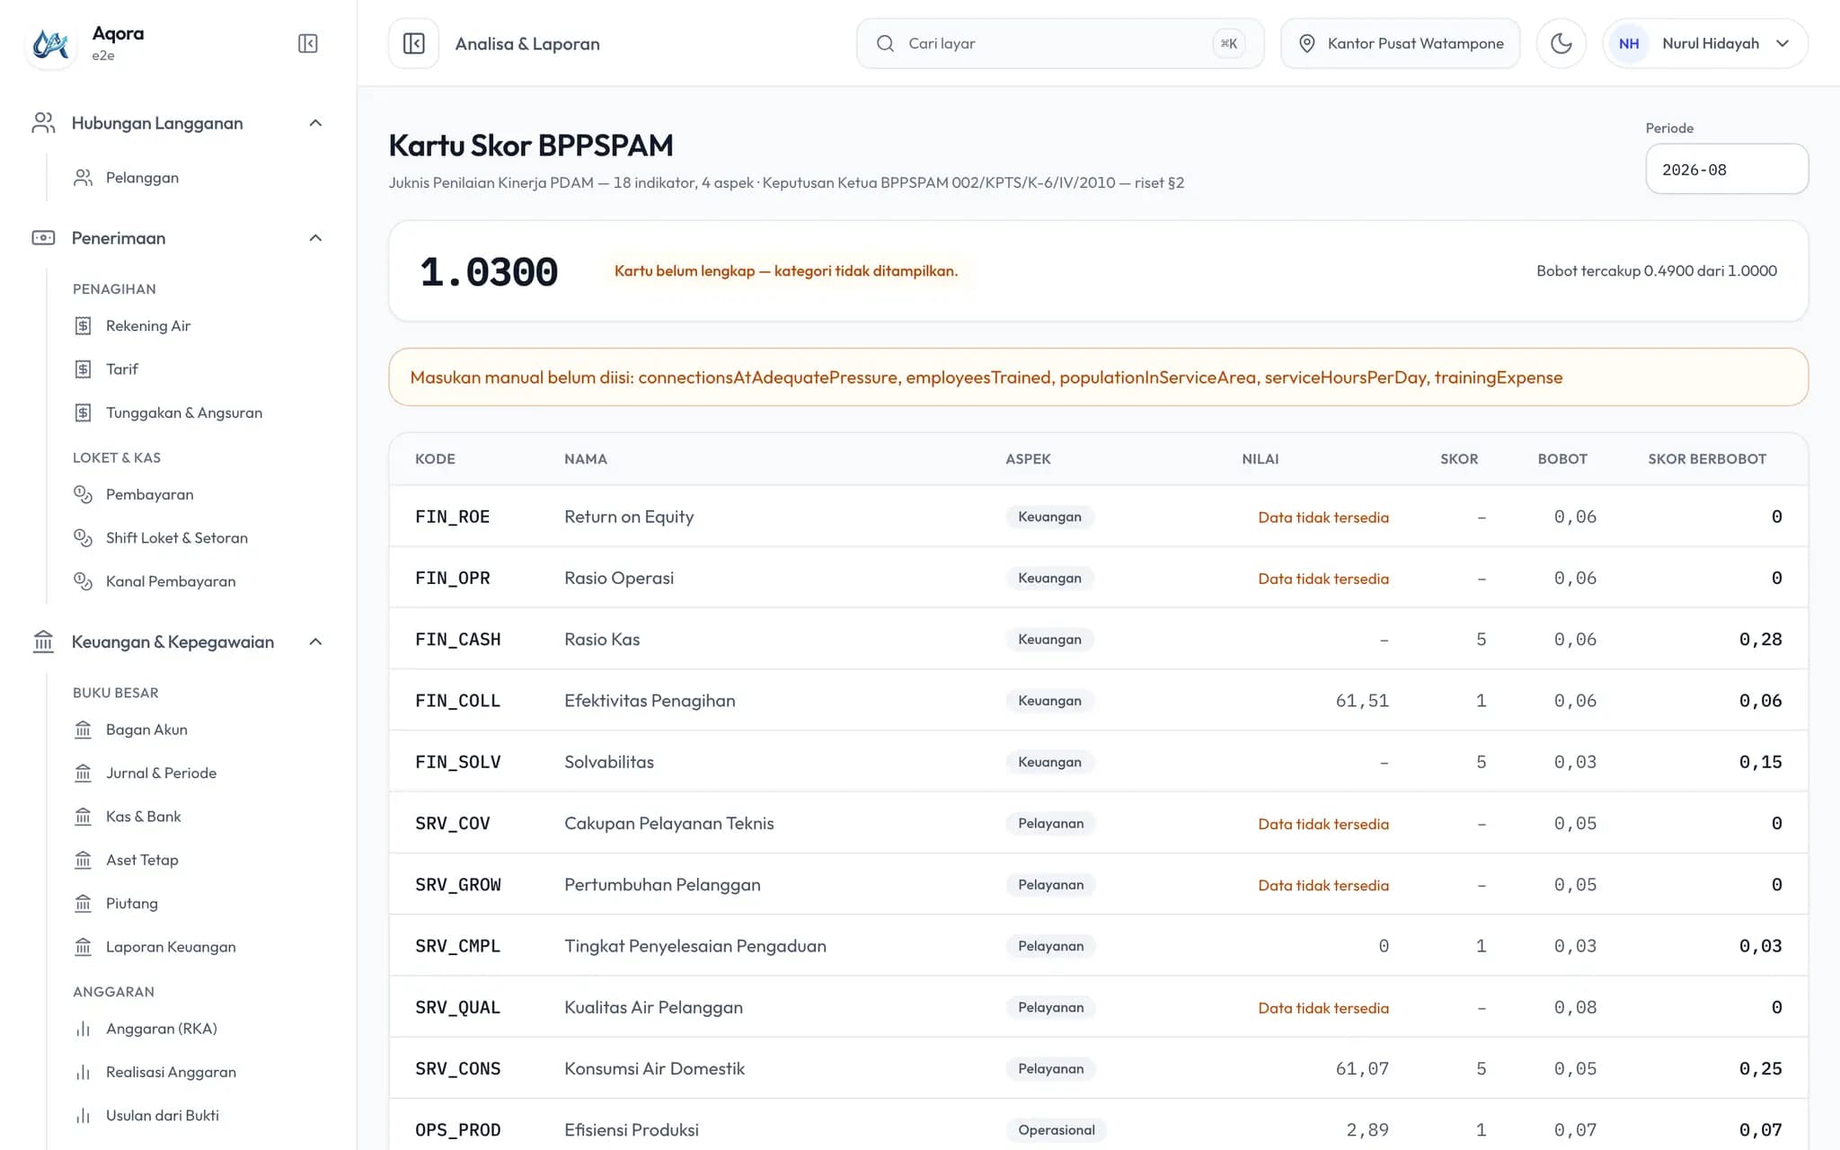Click the location pin icon
Image resolution: width=1840 pixels, height=1150 pixels.
tap(1307, 43)
